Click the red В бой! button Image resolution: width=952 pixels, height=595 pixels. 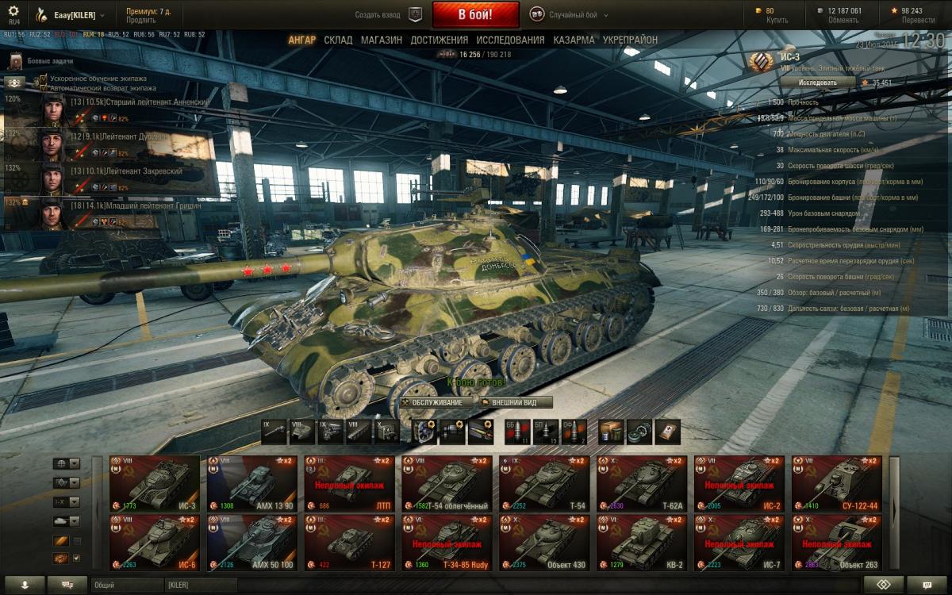pyautogui.click(x=476, y=14)
